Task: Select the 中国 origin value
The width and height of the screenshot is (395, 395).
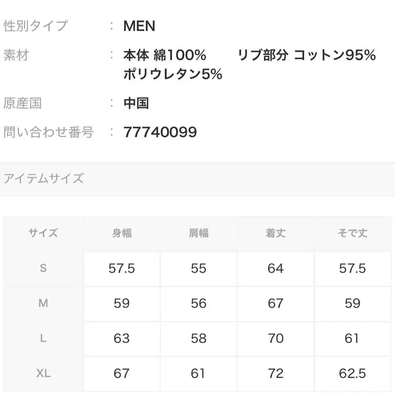Action: tap(136, 103)
